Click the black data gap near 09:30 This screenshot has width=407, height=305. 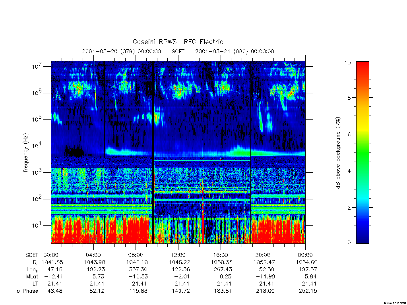pyautogui.click(x=153, y=152)
